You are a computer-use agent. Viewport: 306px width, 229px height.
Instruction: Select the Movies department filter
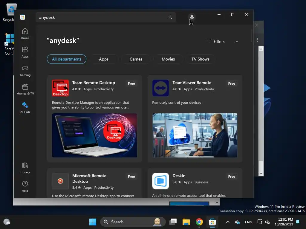[x=168, y=59]
